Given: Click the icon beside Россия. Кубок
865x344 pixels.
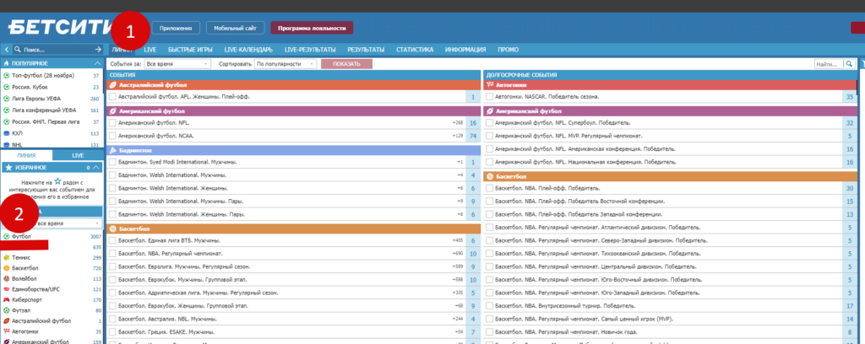Looking at the screenshot, I should [7, 87].
